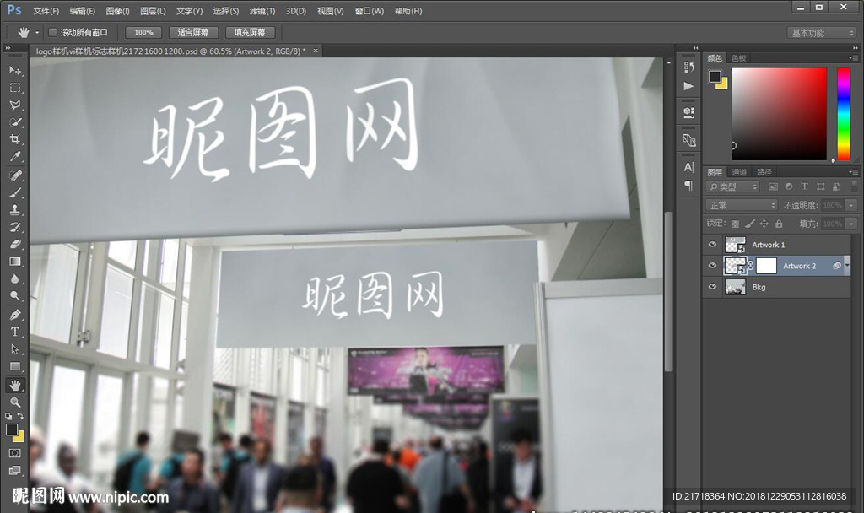
Task: Open the 3D panel icon
Action: click(x=688, y=113)
